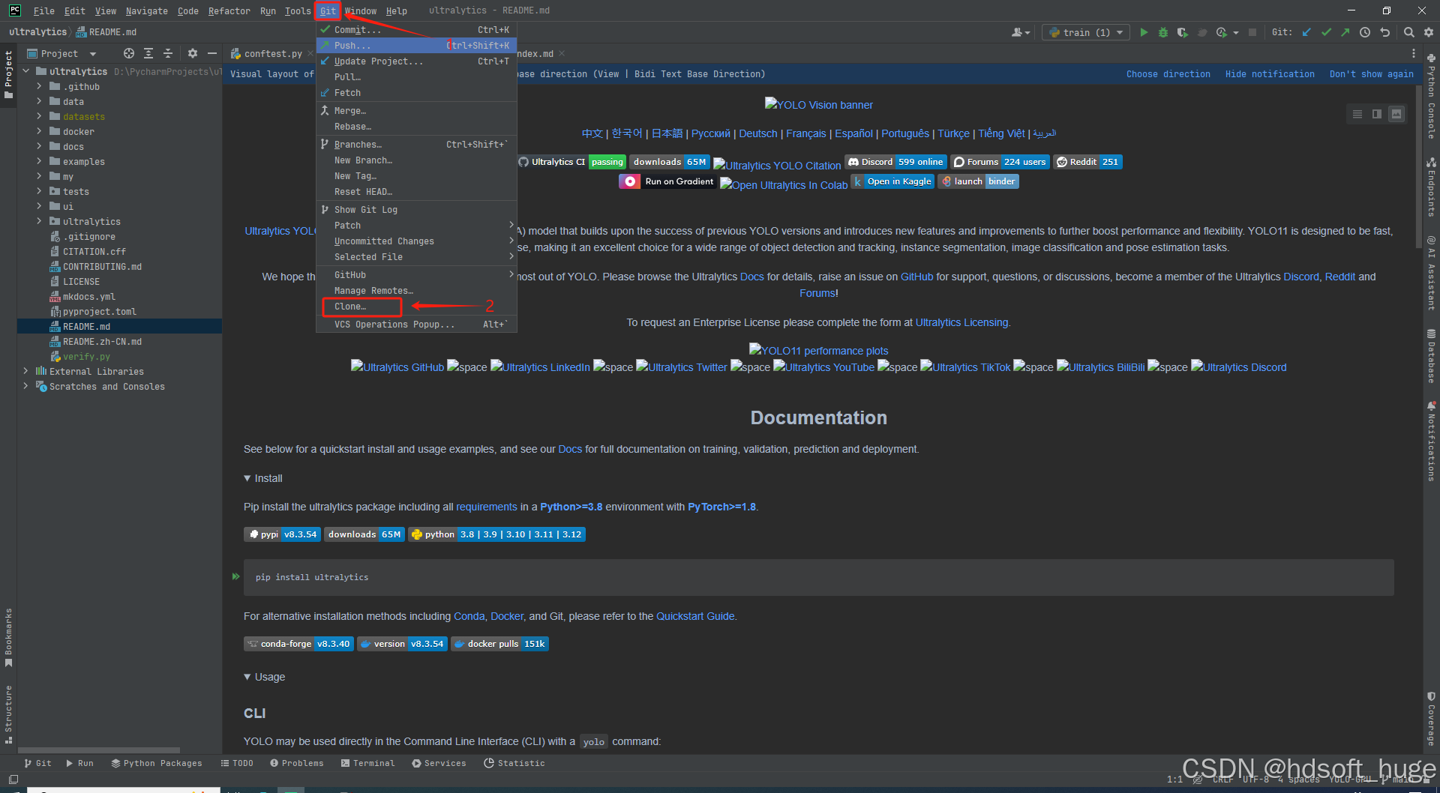Click the Git push green arrow icon

(1345, 32)
